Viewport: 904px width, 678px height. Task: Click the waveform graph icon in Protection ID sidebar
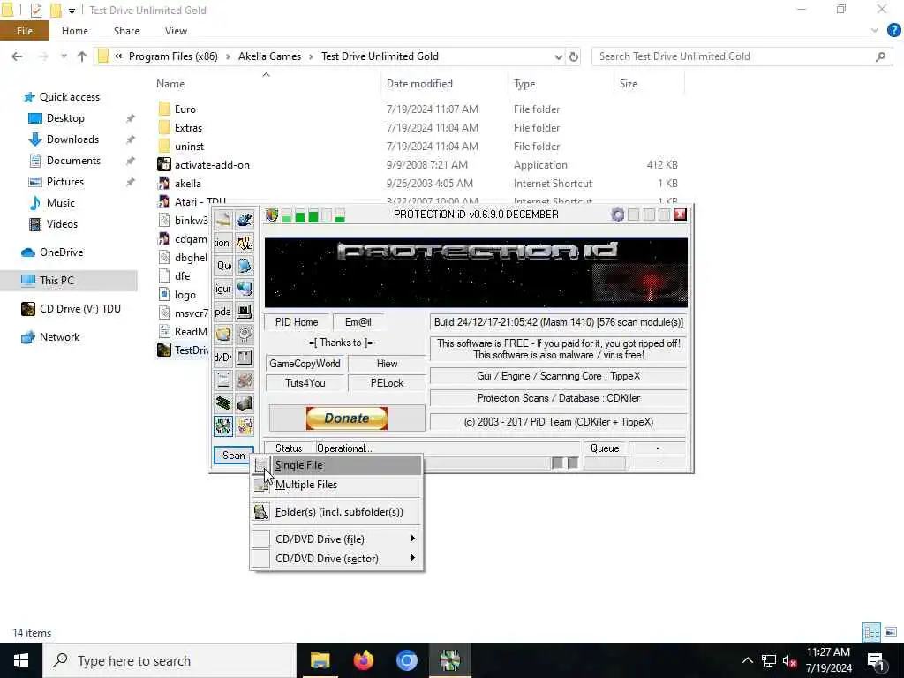(245, 243)
